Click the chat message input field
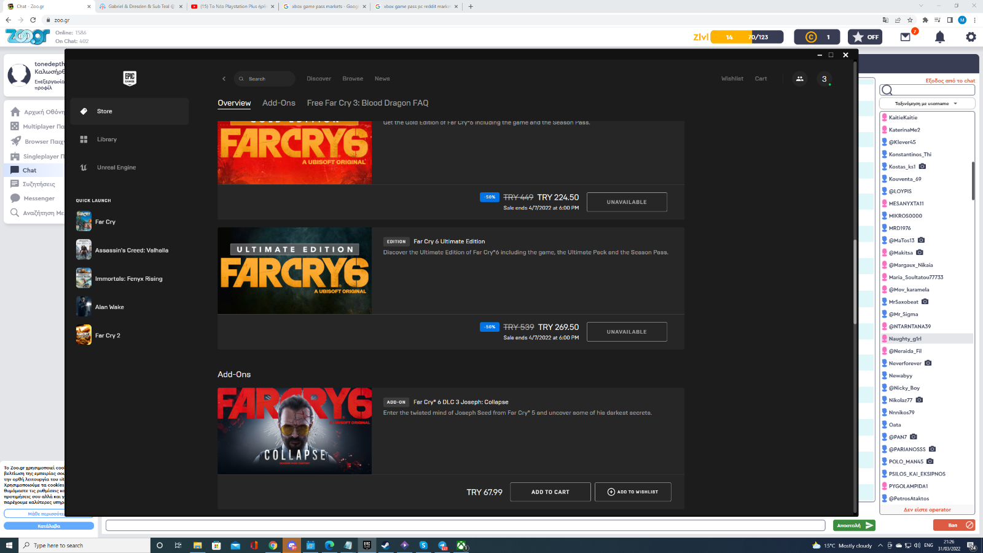This screenshot has height=553, width=983. pos(465,525)
